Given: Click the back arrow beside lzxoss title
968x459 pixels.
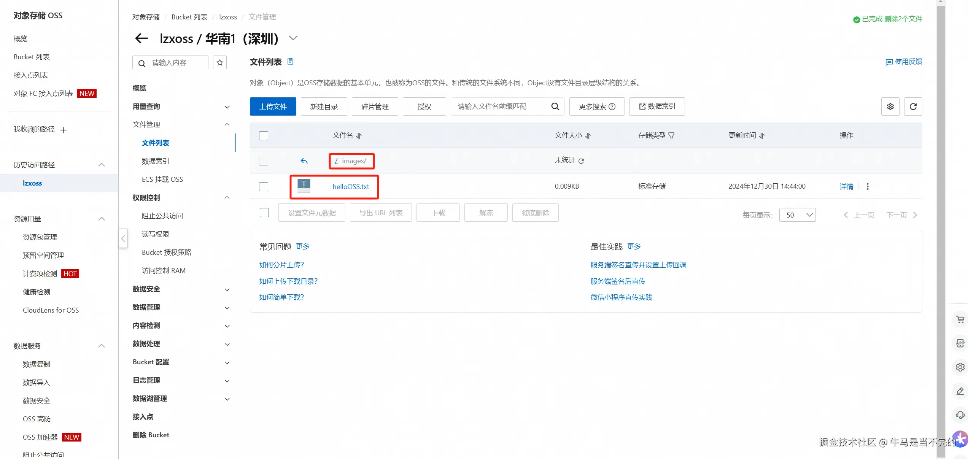Looking at the screenshot, I should coord(141,38).
